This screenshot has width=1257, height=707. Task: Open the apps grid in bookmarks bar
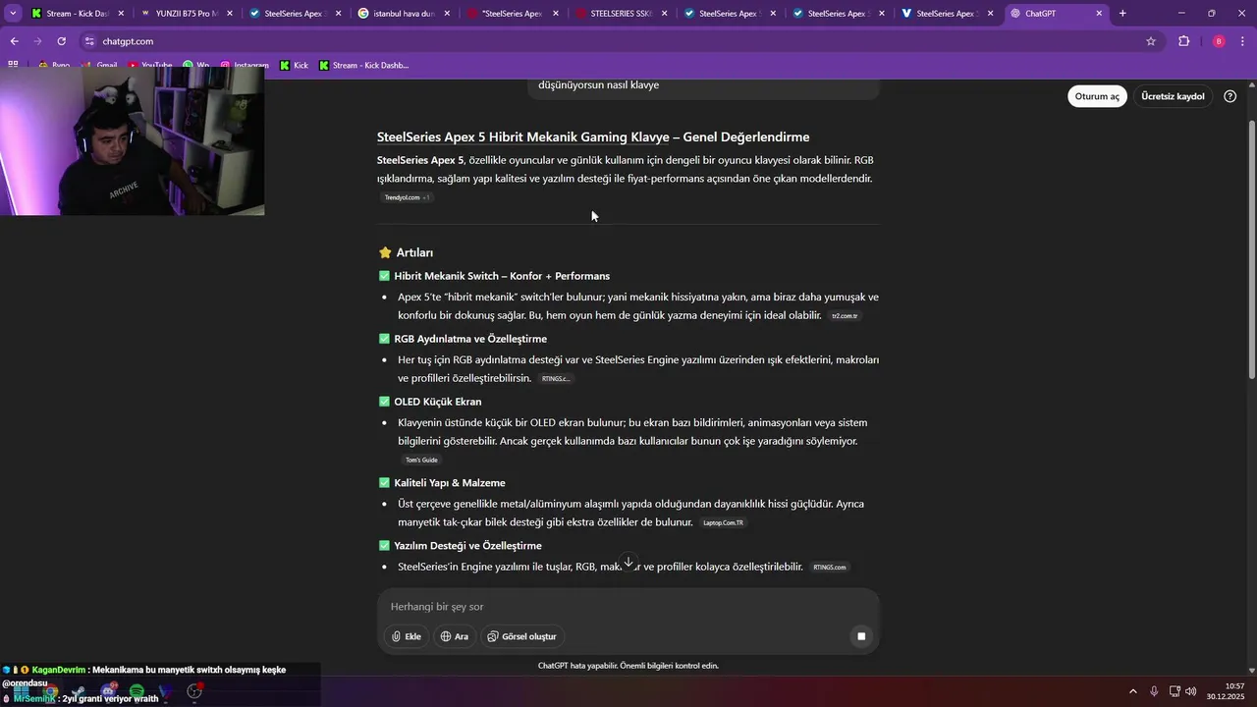pyautogui.click(x=13, y=65)
